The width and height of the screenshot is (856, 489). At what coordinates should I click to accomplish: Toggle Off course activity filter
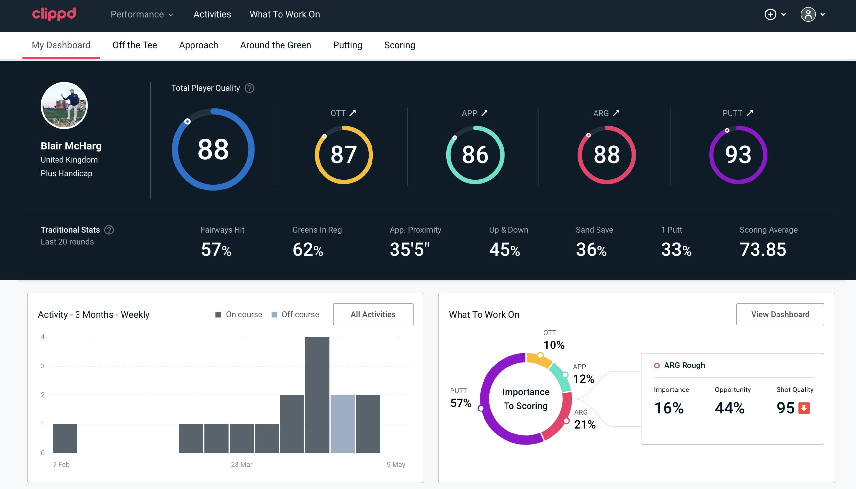294,314
